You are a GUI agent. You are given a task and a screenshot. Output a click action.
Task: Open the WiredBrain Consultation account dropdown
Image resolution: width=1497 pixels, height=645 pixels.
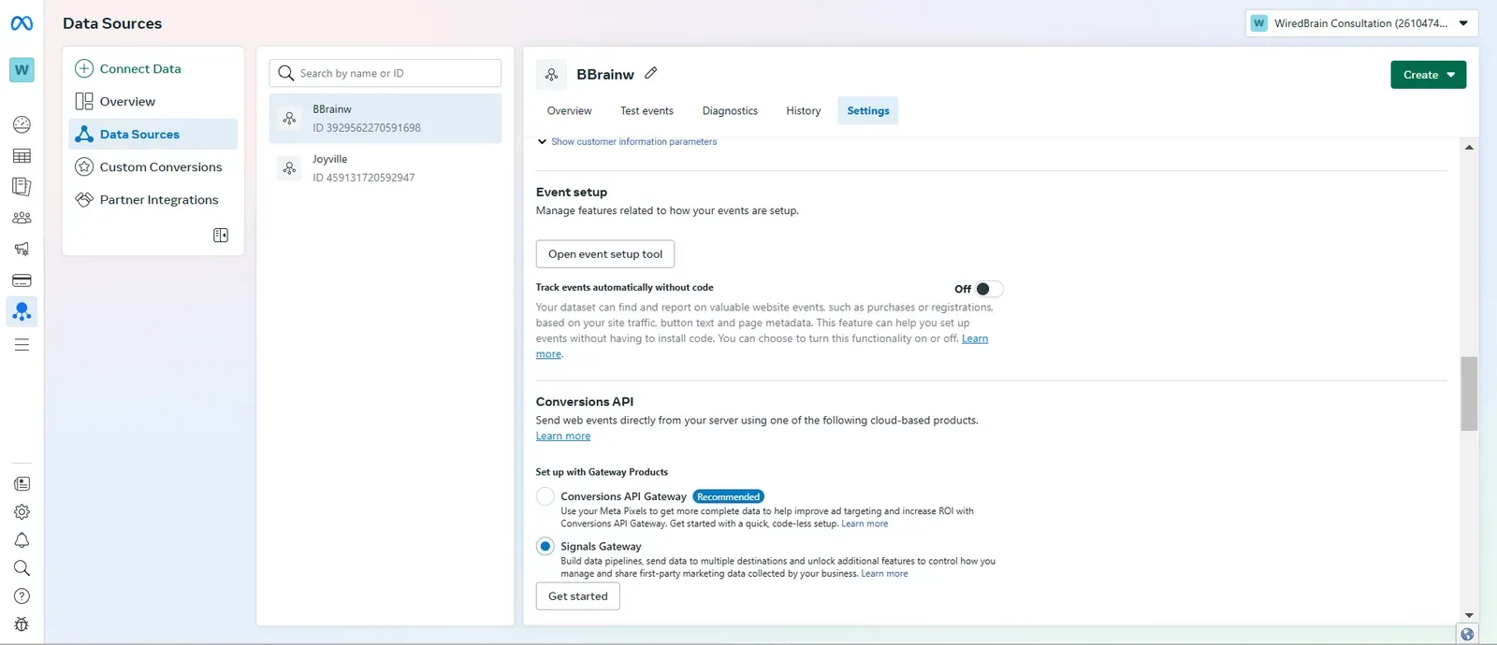tap(1361, 23)
